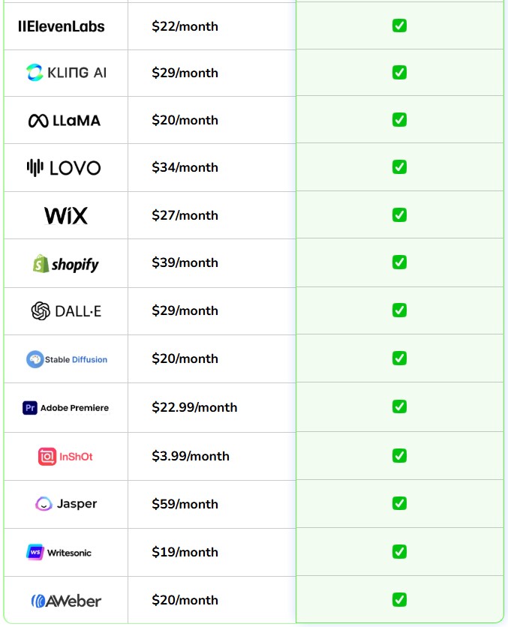The width and height of the screenshot is (508, 627).
Task: Click the AWeber logo
Action: 66,601
